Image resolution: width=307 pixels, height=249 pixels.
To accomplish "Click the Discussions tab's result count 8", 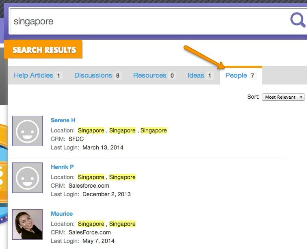I will point(117,76).
